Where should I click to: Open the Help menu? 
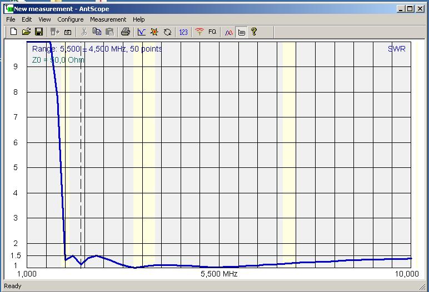pos(139,19)
